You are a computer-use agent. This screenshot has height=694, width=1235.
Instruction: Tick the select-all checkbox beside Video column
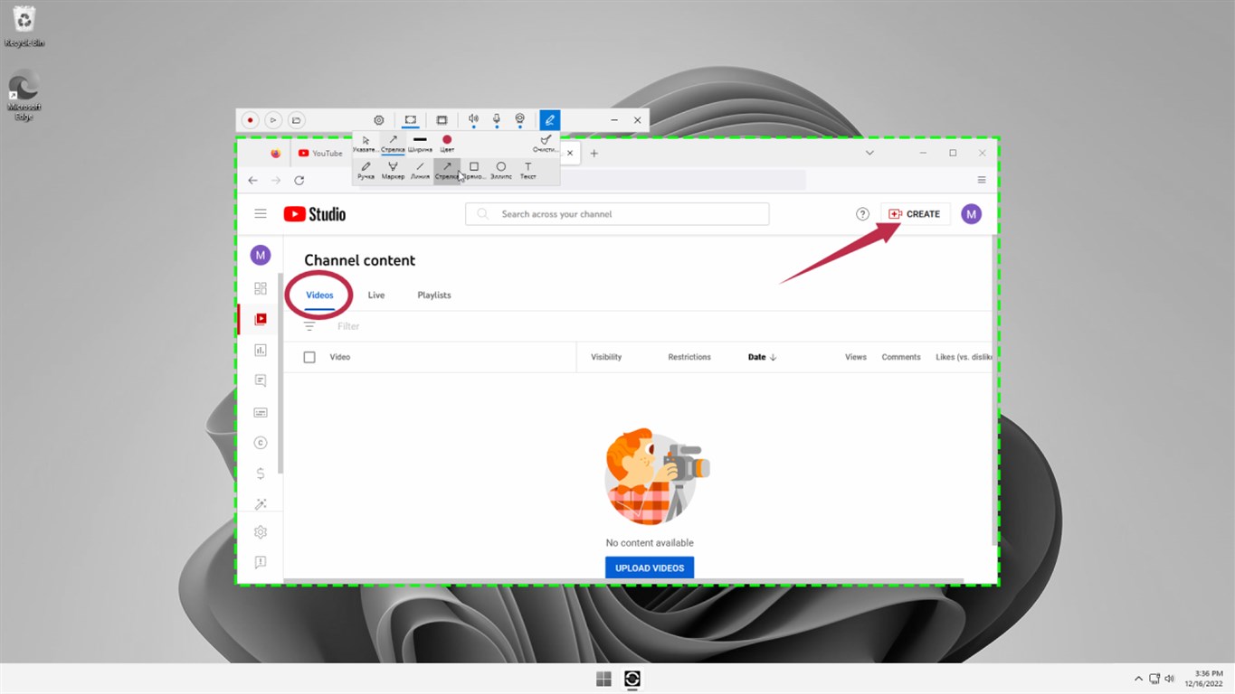pyautogui.click(x=309, y=357)
